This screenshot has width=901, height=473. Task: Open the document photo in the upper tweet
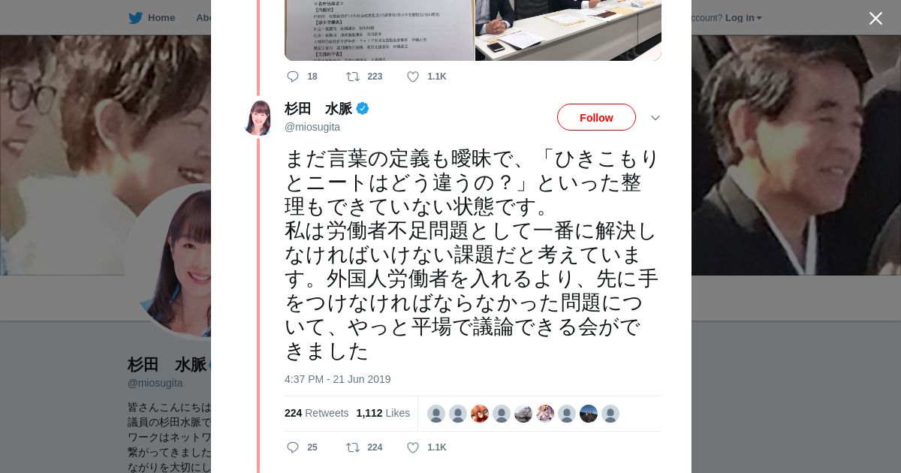pos(379,30)
